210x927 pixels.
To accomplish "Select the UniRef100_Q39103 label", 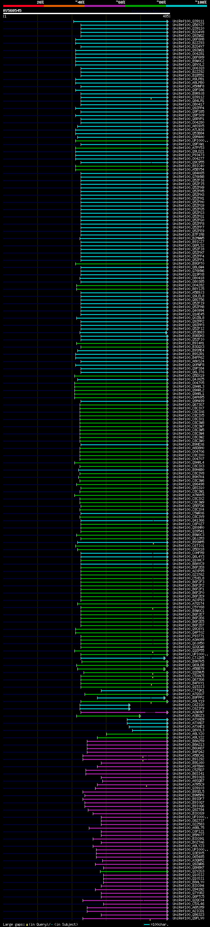I will coord(188,788).
